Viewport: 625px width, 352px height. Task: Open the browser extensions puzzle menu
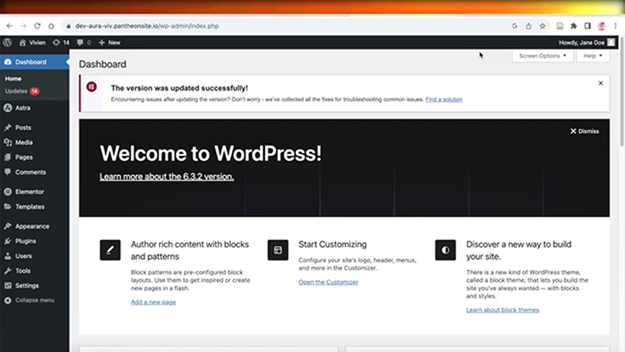click(574, 26)
